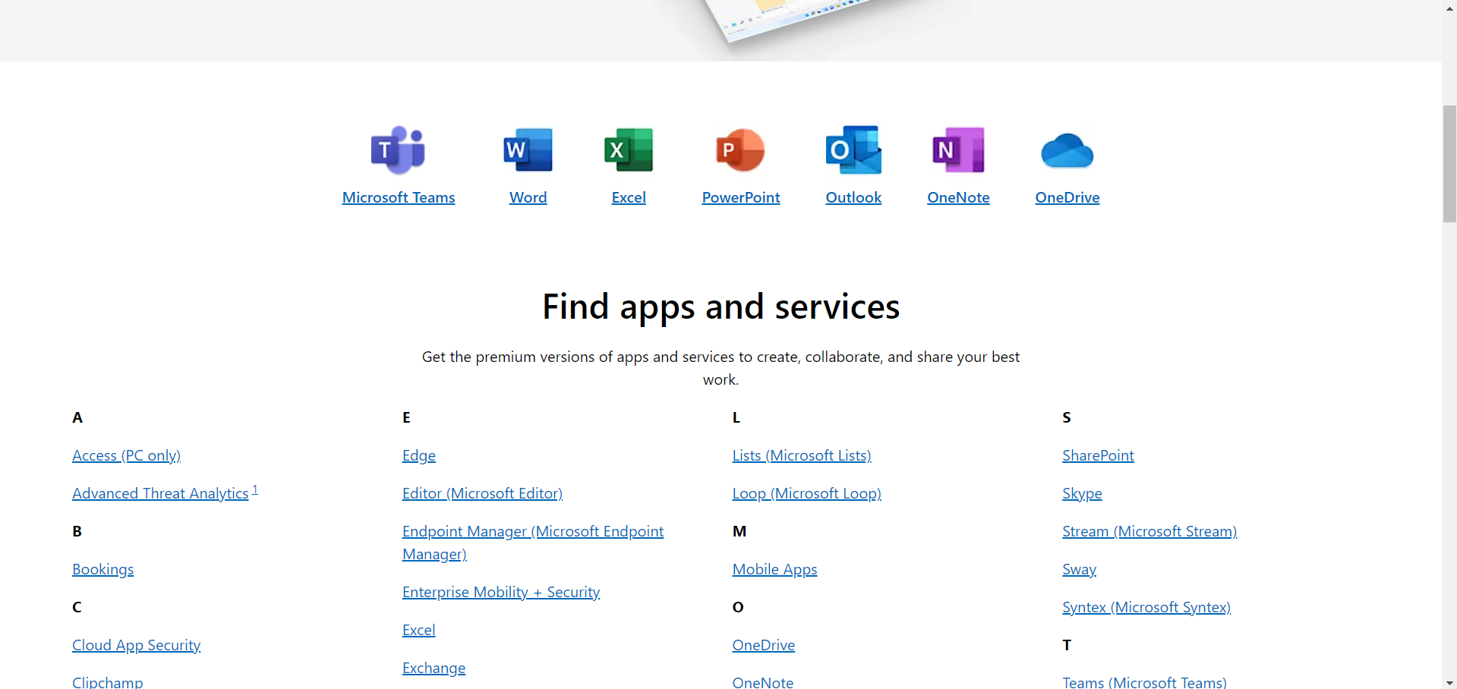Image resolution: width=1457 pixels, height=689 pixels.
Task: Click the OneDrive cloud icon
Action: [1068, 150]
